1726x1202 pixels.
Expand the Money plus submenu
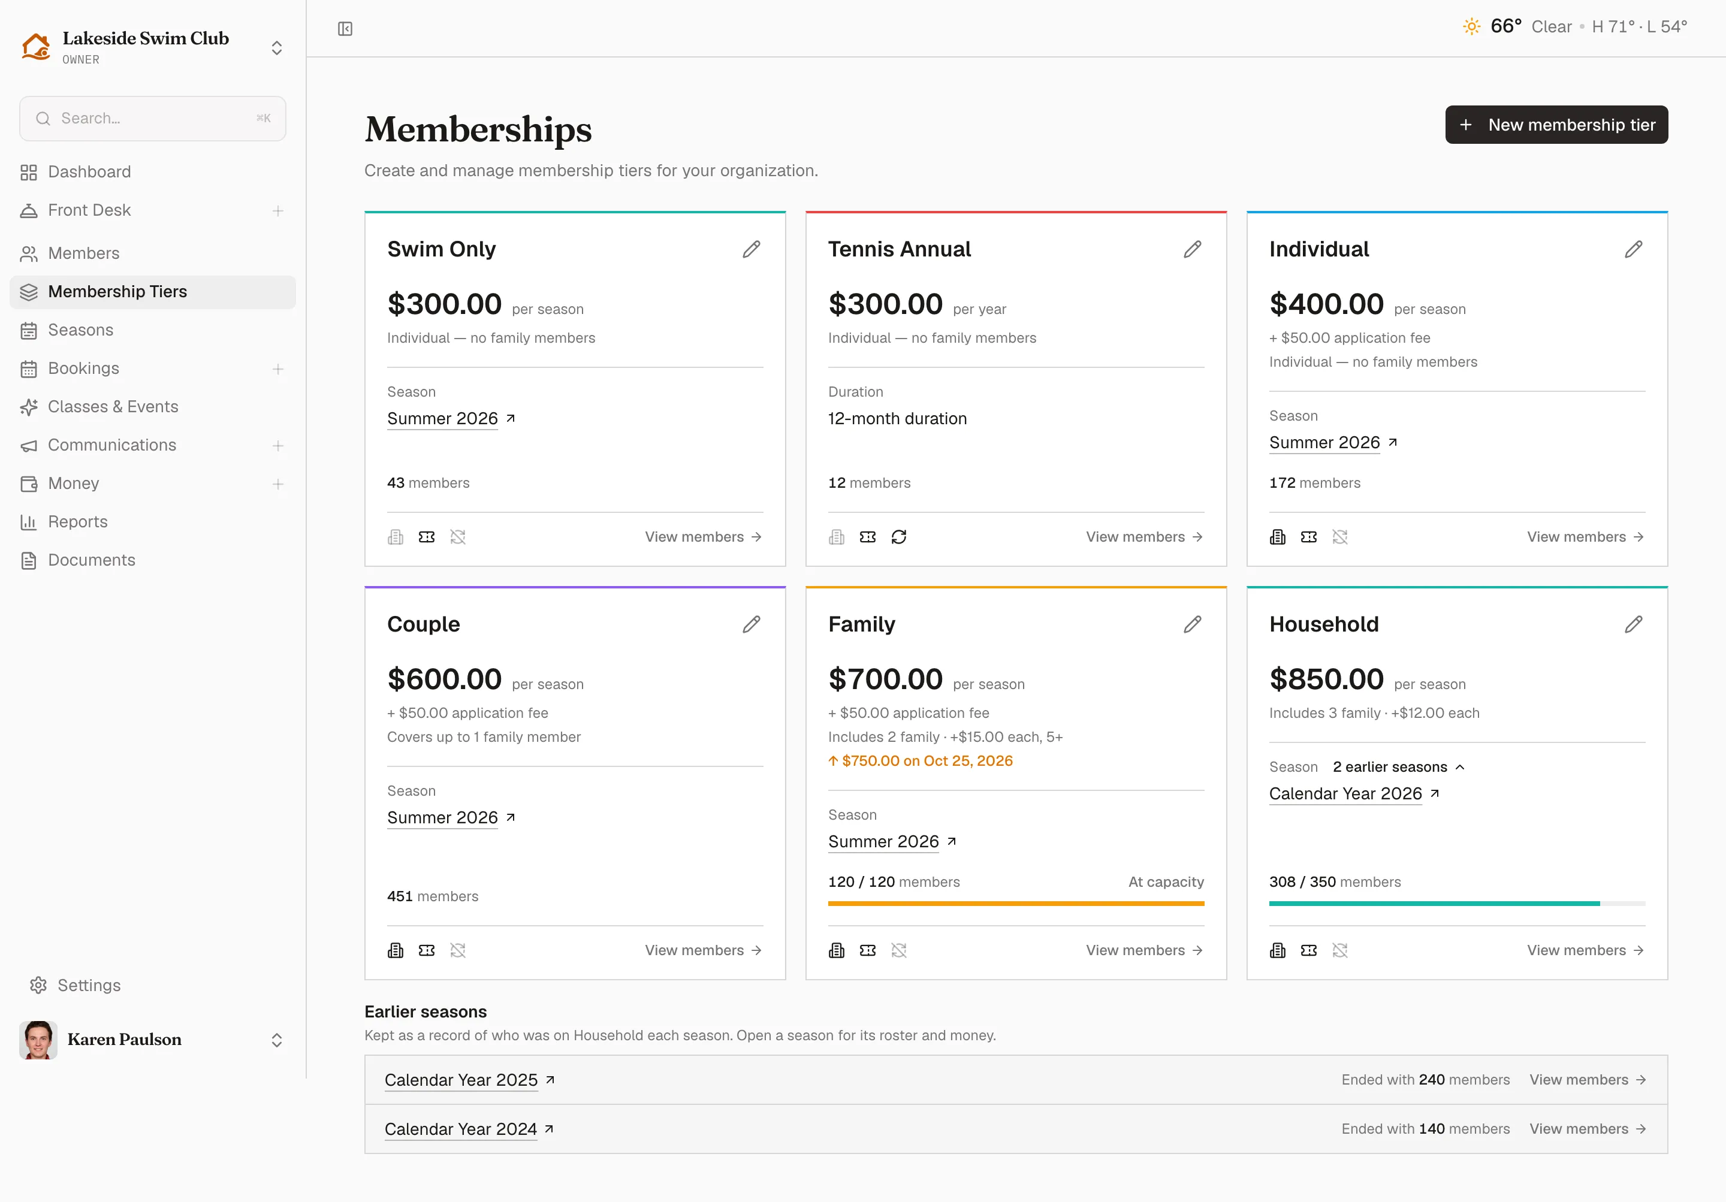(278, 484)
